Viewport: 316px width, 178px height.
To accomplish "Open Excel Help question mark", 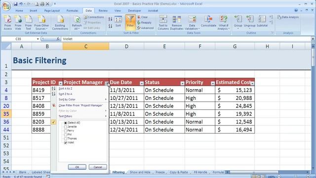I will (x=296, y=10).
